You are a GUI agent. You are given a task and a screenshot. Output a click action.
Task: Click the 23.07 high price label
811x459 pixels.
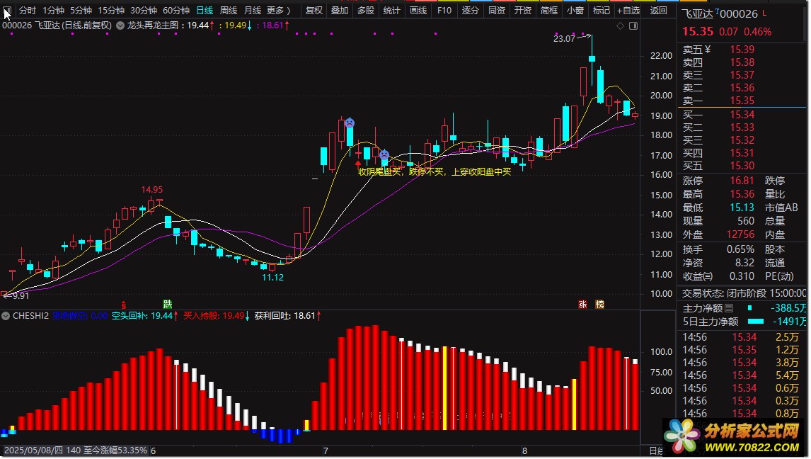(564, 39)
